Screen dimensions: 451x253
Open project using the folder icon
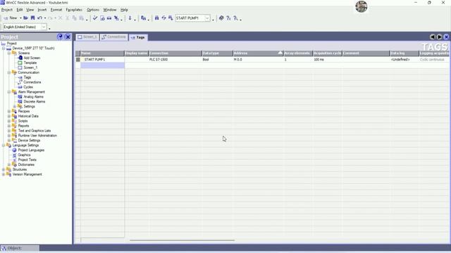(x=26, y=18)
